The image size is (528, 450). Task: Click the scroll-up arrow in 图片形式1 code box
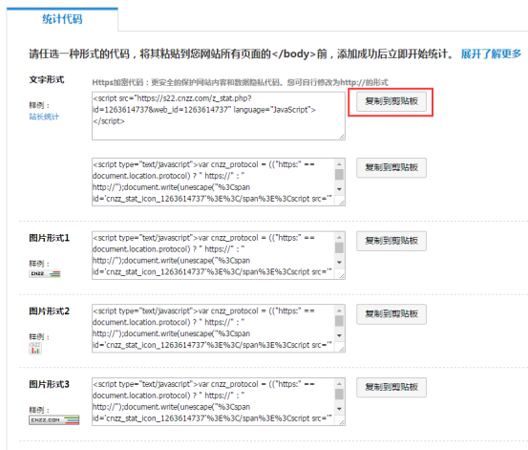click(340, 237)
